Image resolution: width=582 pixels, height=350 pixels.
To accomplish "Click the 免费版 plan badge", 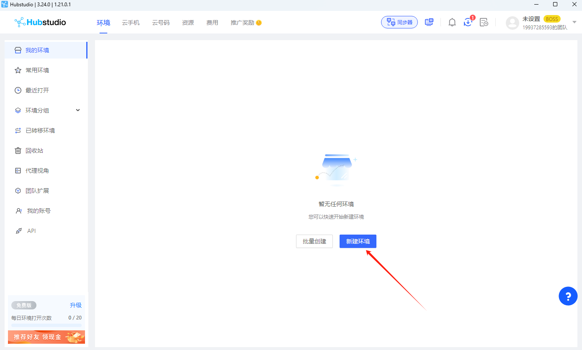I will 24,305.
